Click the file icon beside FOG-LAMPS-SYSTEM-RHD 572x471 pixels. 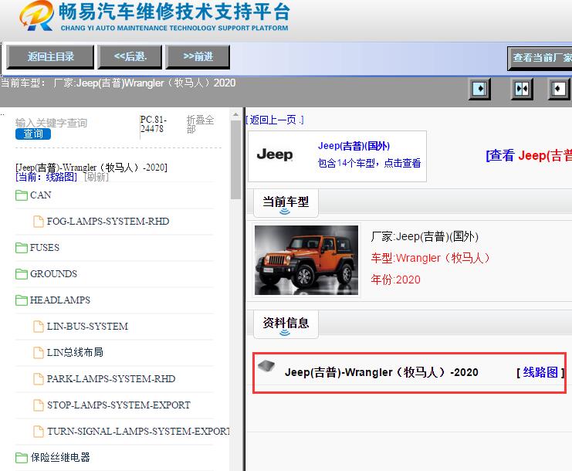pyautogui.click(x=39, y=222)
